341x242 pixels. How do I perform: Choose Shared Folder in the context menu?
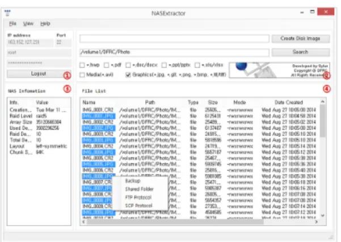140,189
